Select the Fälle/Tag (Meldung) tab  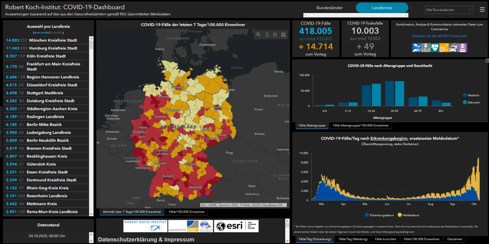[x=353, y=238]
